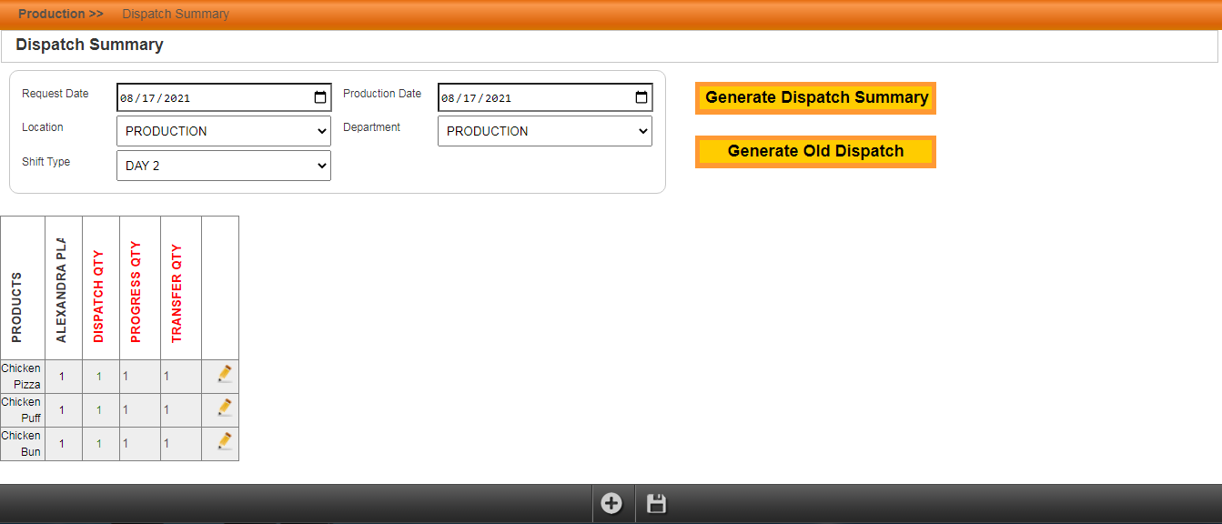This screenshot has height=524, width=1222.
Task: Open the Request Date calendar picker icon
Action: [320, 97]
